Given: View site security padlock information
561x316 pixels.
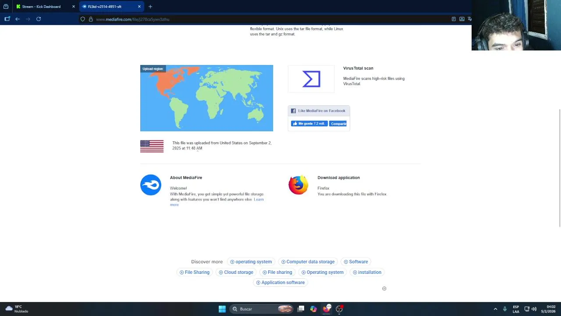Looking at the screenshot, I should (91, 19).
